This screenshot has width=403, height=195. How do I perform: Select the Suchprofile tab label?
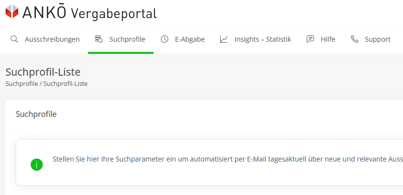point(127,39)
